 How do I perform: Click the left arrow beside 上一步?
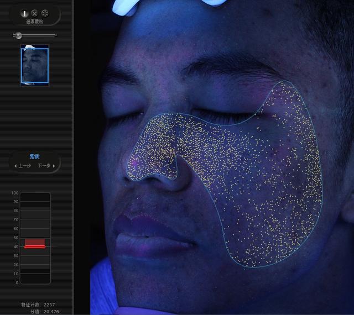click(x=15, y=166)
